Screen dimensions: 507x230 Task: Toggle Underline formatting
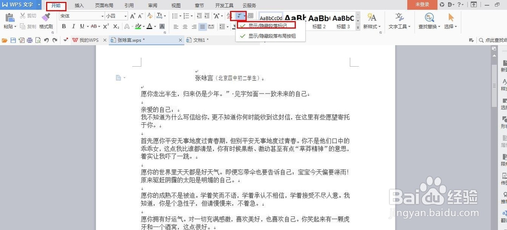pos(82,26)
